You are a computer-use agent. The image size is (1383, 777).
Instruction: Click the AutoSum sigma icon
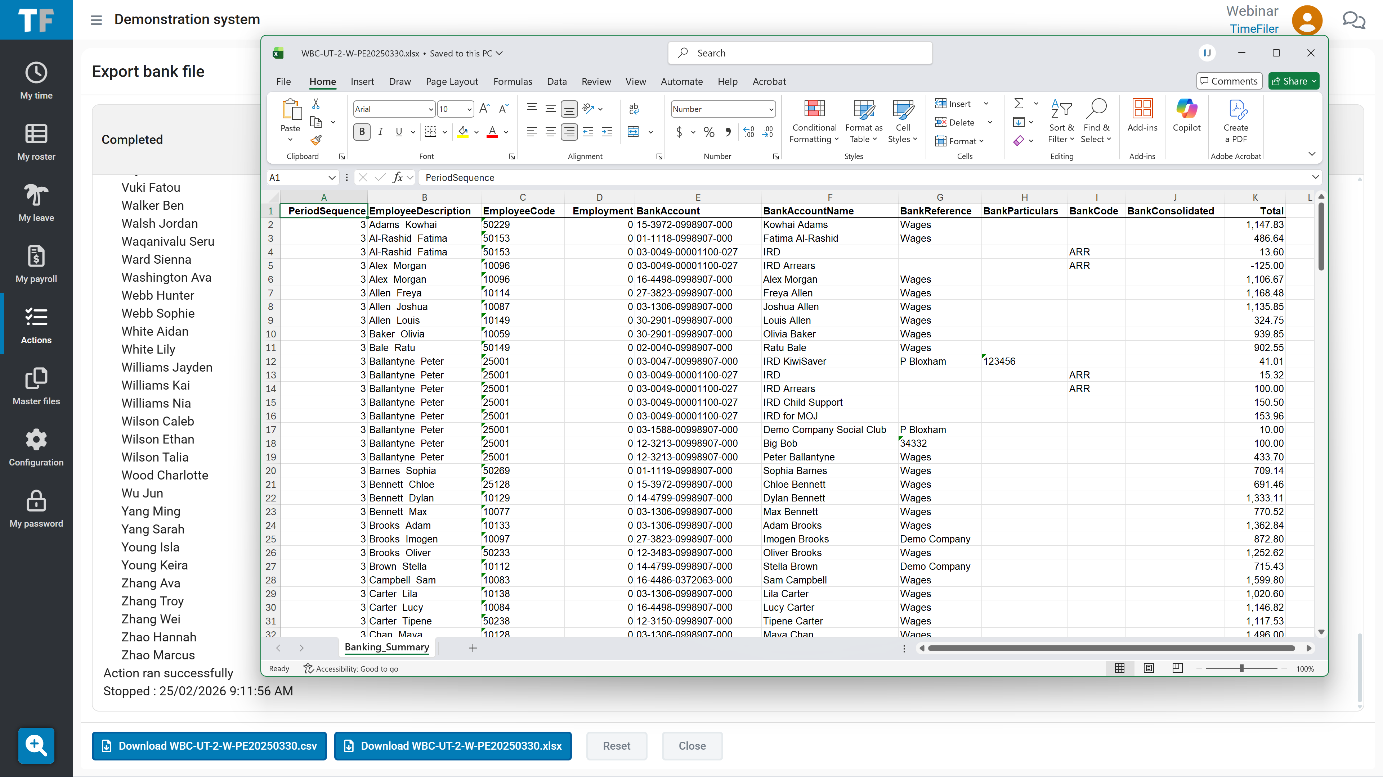click(1019, 104)
